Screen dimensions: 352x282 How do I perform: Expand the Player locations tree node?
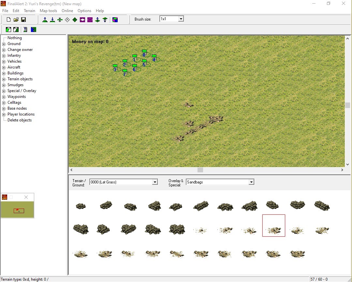(4, 115)
